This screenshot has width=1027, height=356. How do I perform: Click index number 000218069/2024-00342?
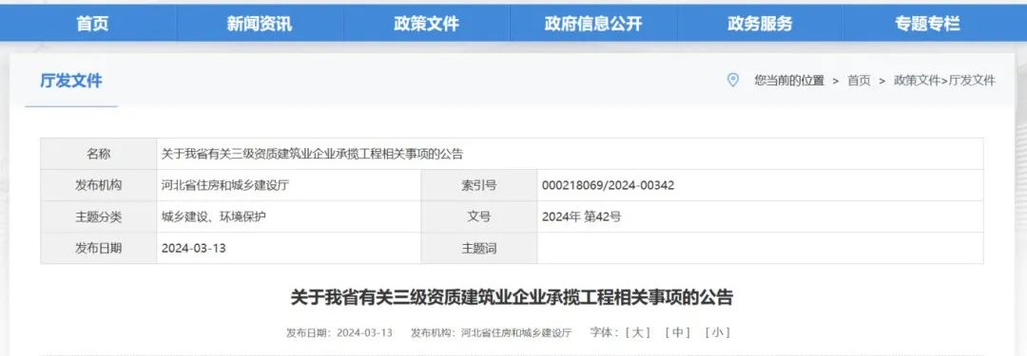click(x=608, y=186)
